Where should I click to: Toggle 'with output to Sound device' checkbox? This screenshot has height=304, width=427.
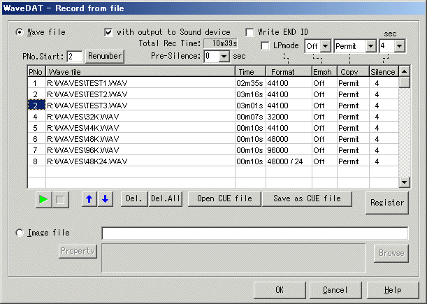(108, 32)
